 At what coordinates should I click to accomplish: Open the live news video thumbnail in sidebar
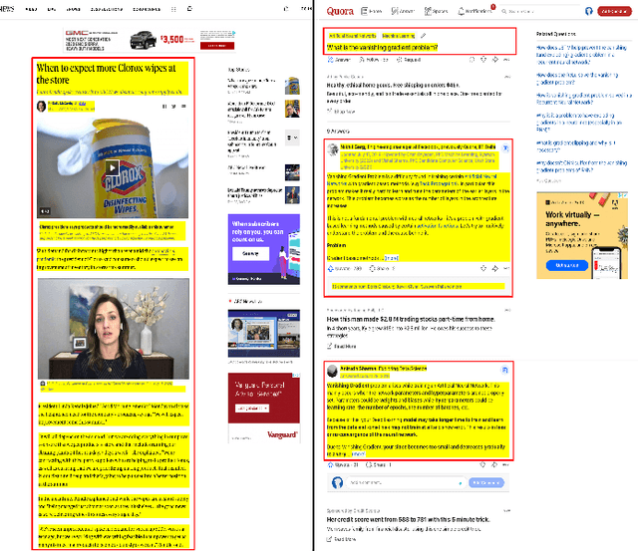pos(263,333)
